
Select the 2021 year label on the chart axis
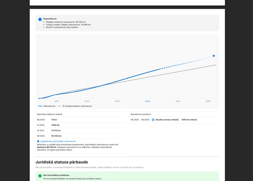57,101
